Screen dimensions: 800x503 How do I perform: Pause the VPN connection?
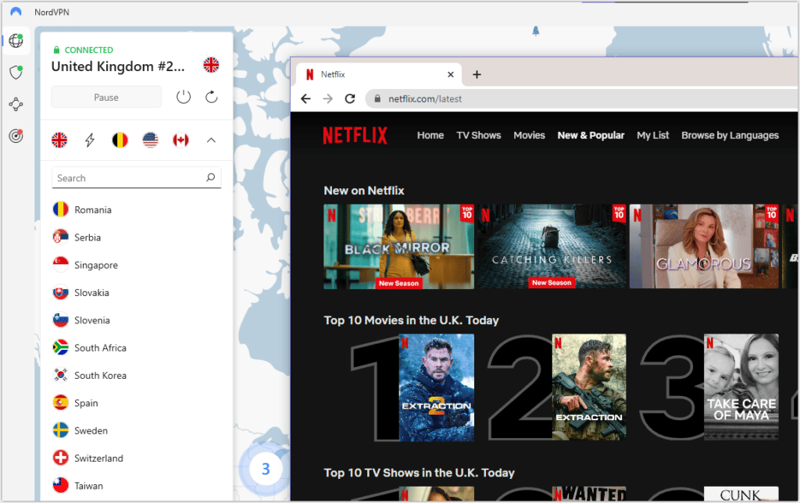coord(106,98)
